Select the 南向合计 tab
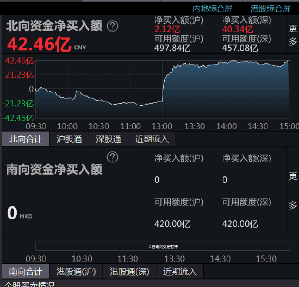 26,272
